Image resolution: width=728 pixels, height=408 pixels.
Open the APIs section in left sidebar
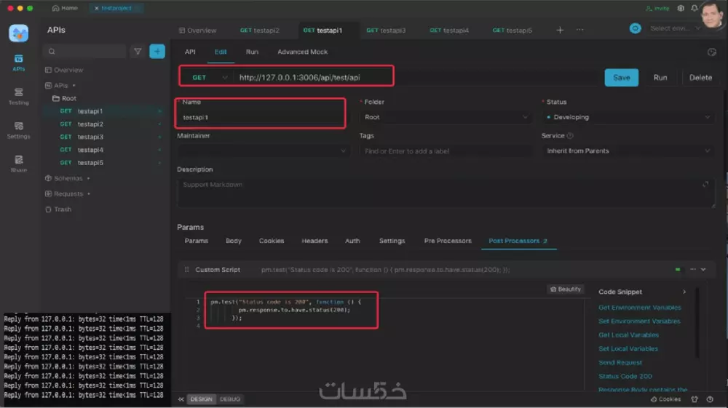(x=19, y=63)
